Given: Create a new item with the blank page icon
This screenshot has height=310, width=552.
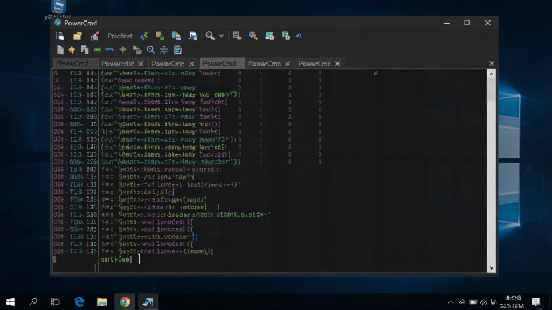Looking at the screenshot, I should click(x=60, y=50).
